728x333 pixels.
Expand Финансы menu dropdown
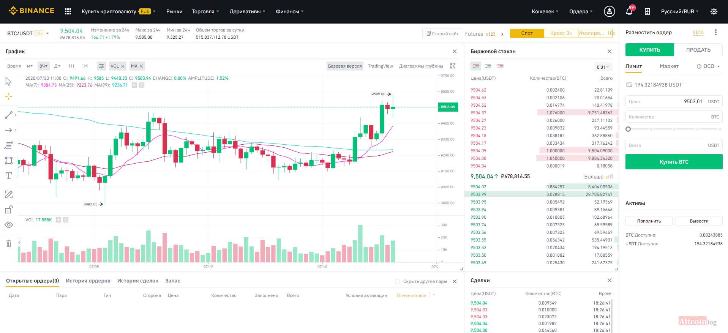pos(289,11)
